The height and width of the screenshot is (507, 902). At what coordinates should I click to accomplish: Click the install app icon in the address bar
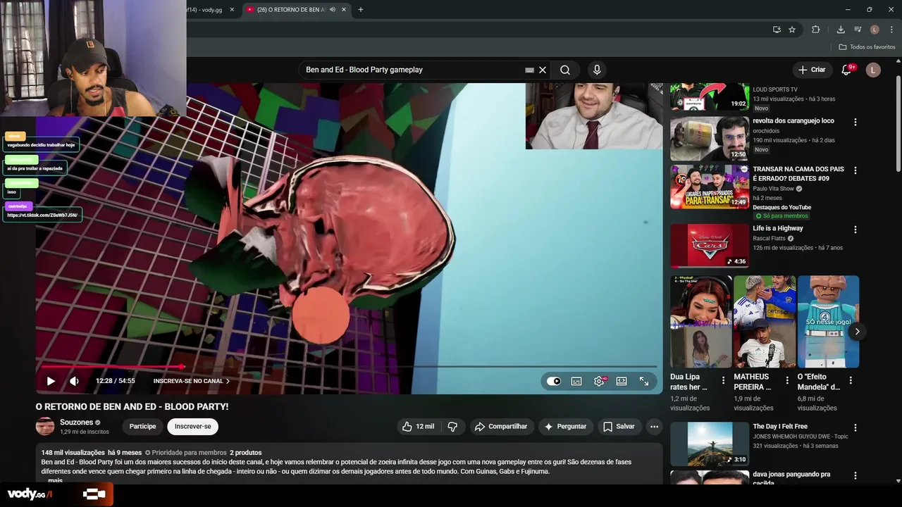click(777, 30)
